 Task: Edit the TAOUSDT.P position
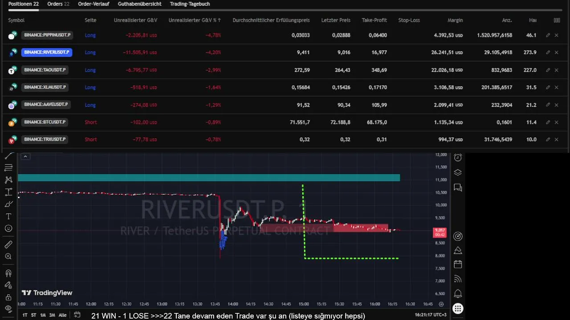(548, 70)
